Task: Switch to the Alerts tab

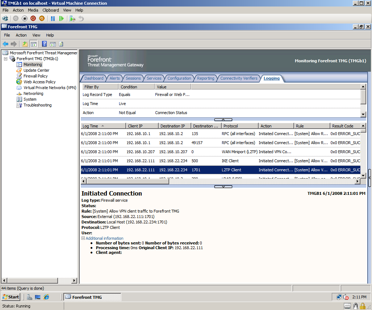Action: pyautogui.click(x=114, y=78)
